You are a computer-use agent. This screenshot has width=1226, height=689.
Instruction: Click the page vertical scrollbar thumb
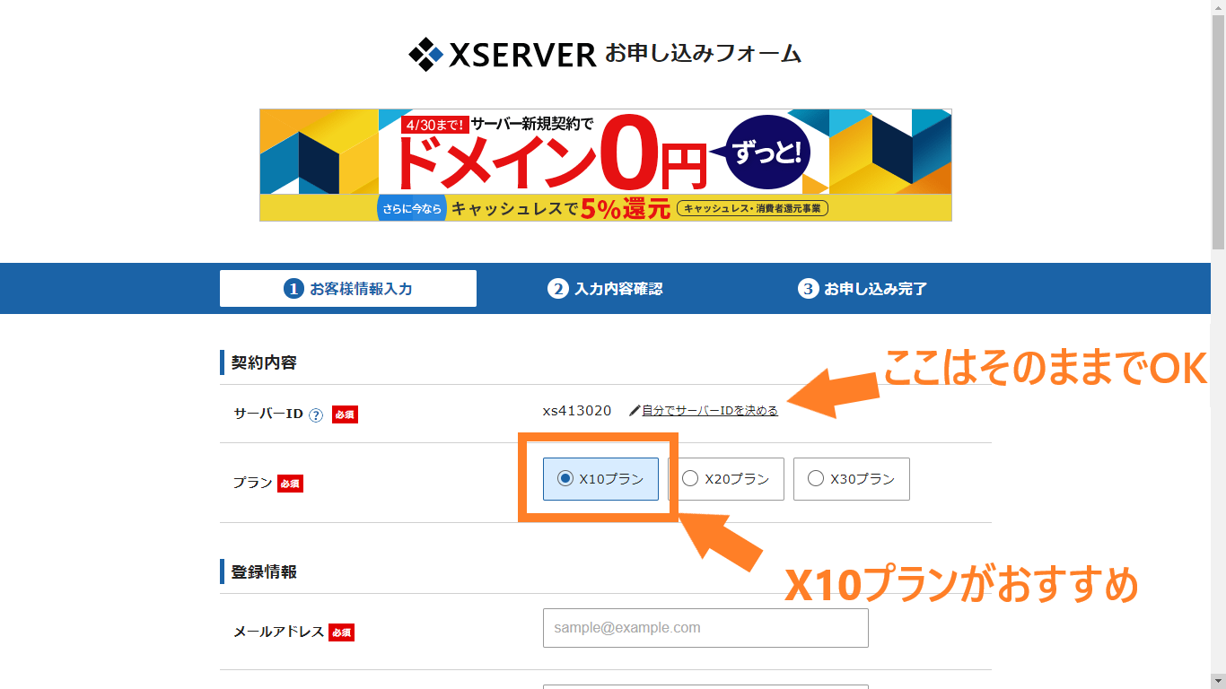1218,131
